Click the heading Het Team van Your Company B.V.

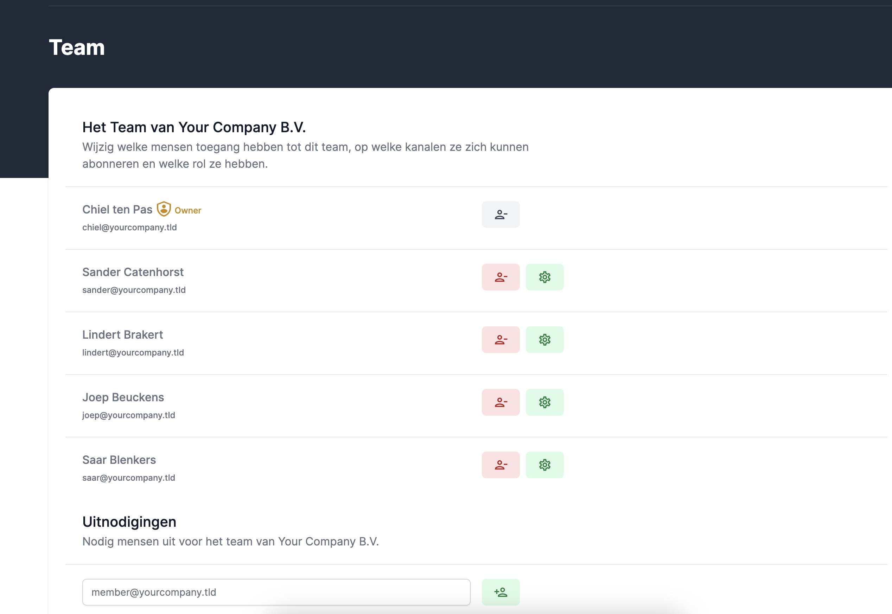[x=194, y=127]
